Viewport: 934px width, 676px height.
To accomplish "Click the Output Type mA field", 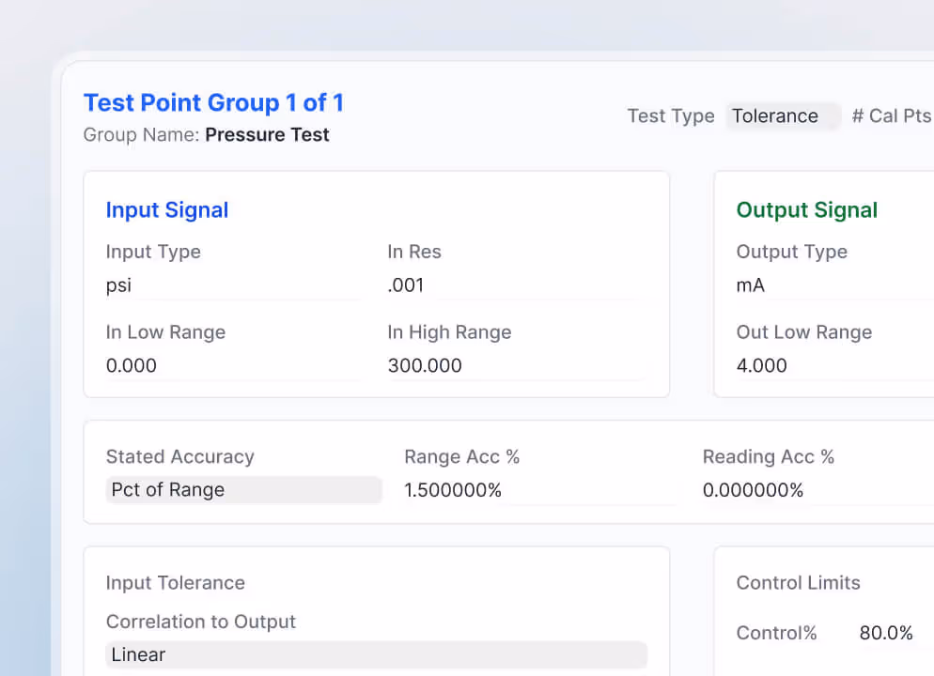I will click(834, 285).
